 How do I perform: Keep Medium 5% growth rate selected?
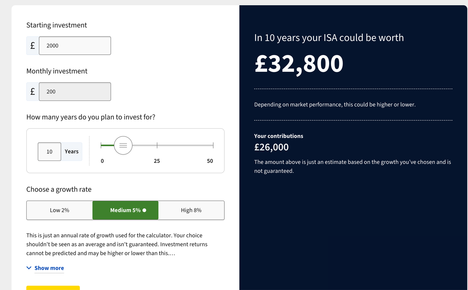pos(125,210)
